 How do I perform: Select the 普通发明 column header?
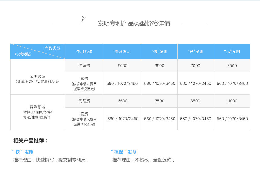click(x=123, y=52)
